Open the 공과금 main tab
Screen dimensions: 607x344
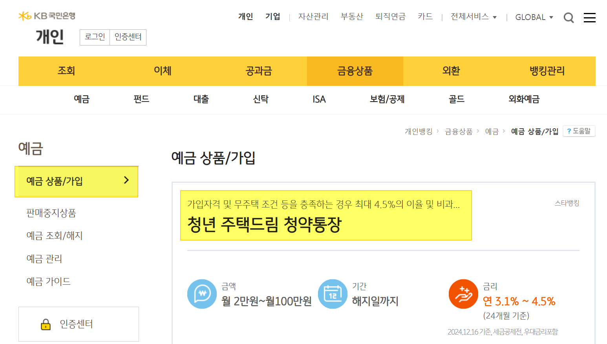pyautogui.click(x=259, y=71)
